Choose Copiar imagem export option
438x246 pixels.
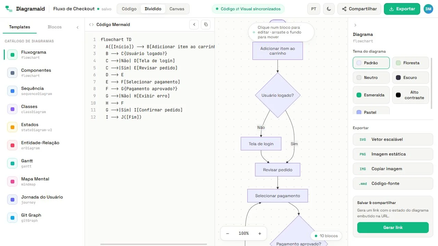pyautogui.click(x=393, y=169)
